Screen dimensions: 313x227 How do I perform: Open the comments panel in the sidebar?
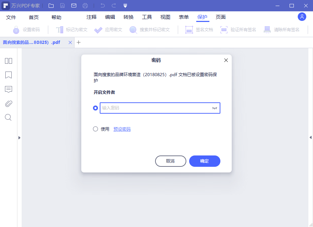[8, 89]
